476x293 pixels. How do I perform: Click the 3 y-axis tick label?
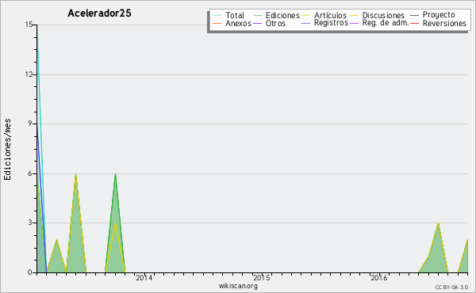(30, 223)
